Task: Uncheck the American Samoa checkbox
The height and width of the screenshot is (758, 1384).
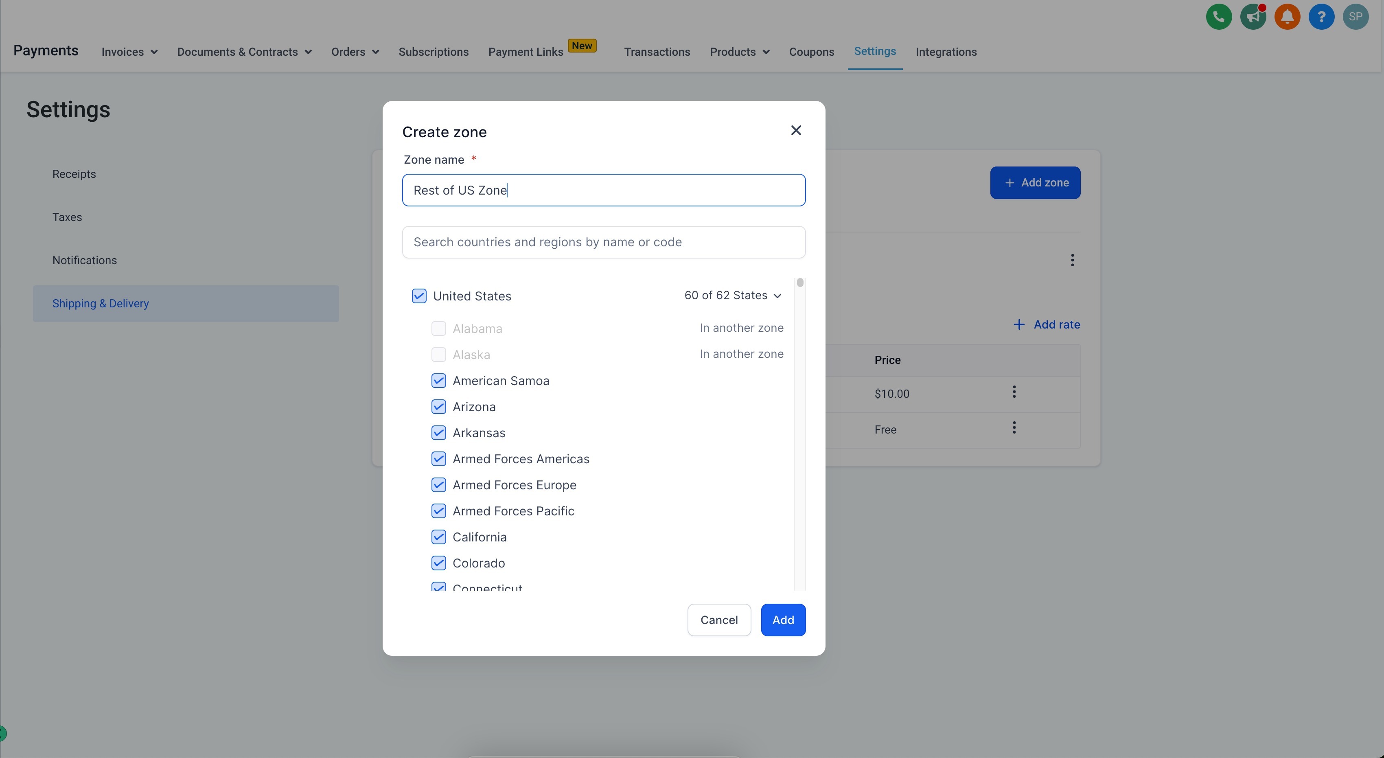Action: tap(438, 381)
